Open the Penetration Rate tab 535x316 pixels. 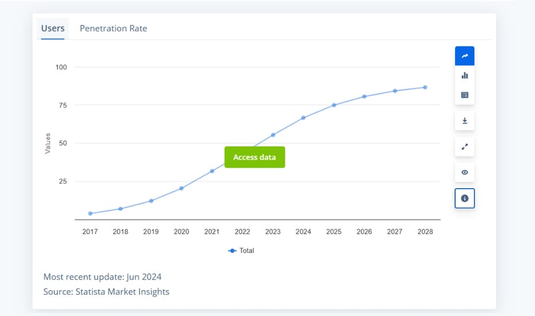click(x=113, y=28)
